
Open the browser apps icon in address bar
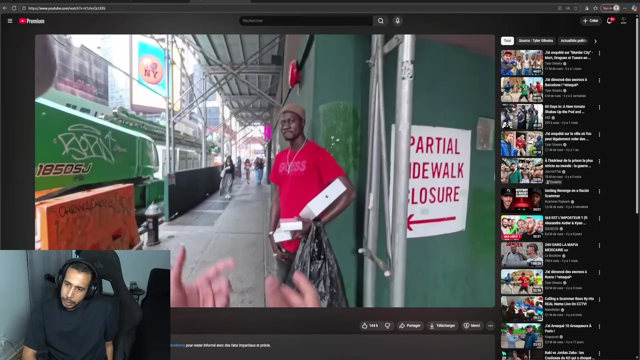coord(559,8)
